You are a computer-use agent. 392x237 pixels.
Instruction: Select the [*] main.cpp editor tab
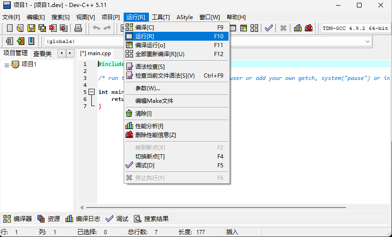coord(96,53)
